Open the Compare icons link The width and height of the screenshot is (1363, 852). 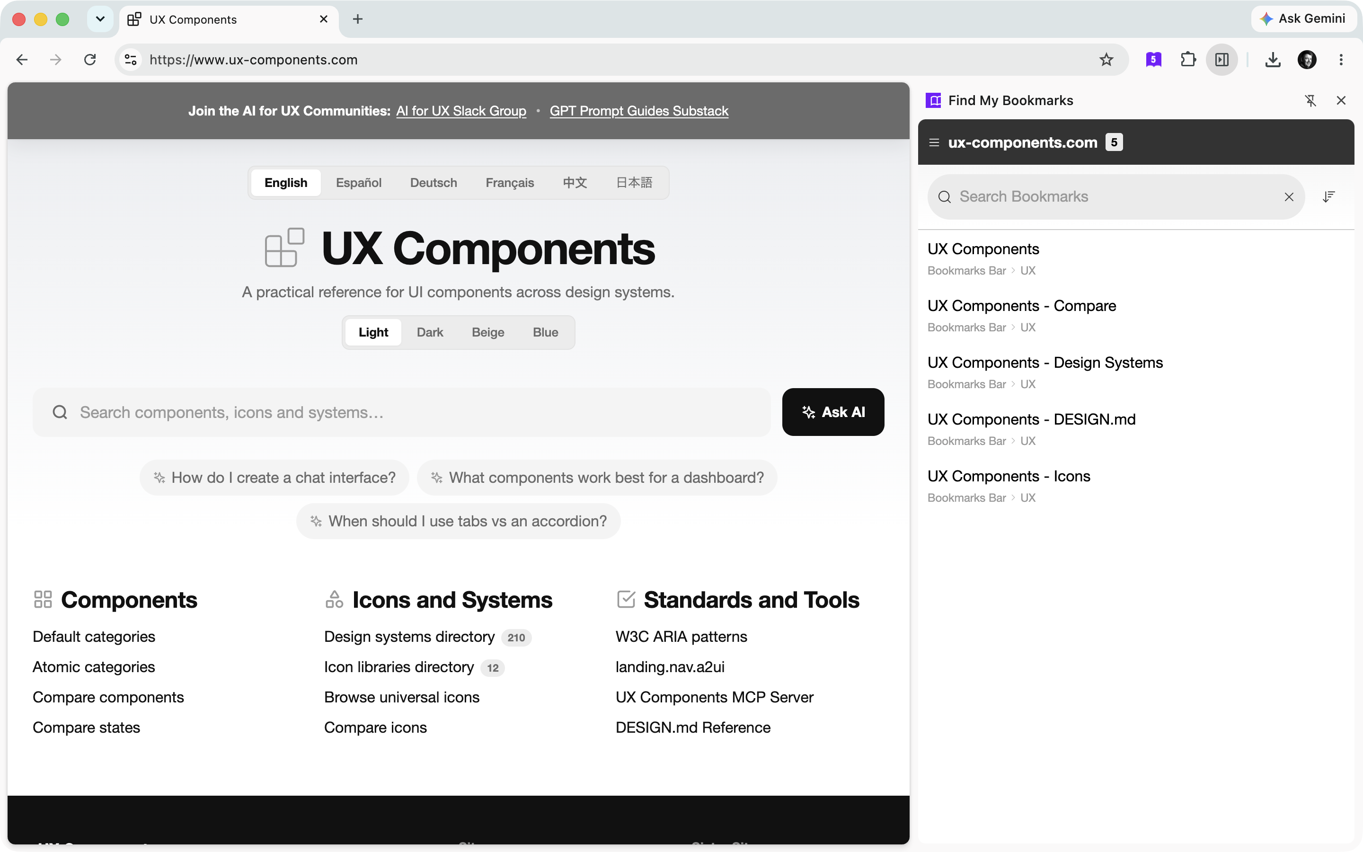point(376,728)
